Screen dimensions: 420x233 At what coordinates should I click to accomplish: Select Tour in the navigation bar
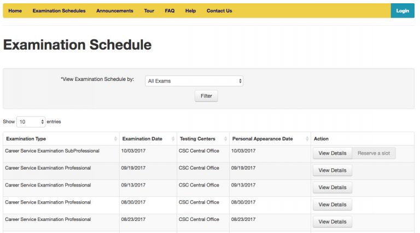149,11
